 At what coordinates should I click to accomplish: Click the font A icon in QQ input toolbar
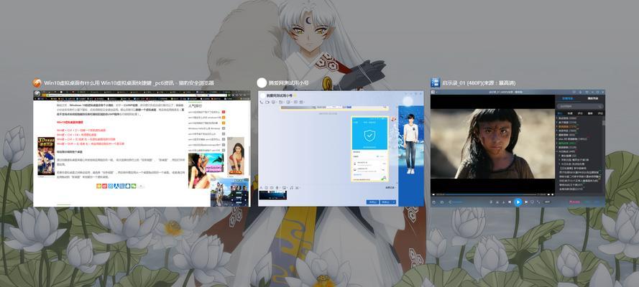click(261, 188)
